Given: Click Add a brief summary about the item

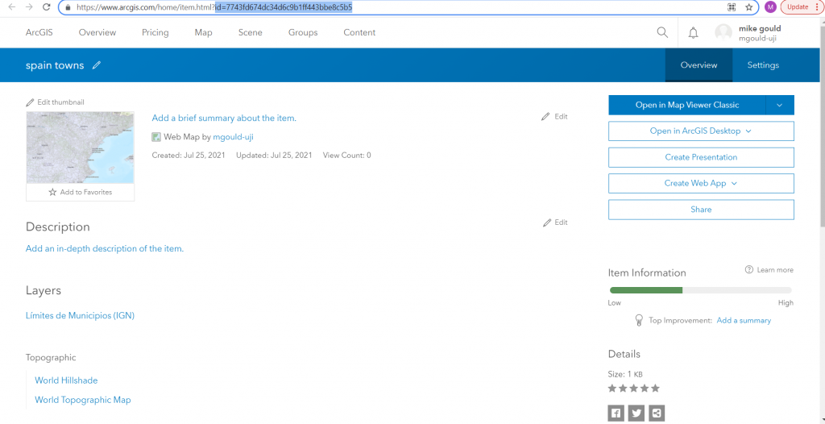Looking at the screenshot, I should (224, 118).
